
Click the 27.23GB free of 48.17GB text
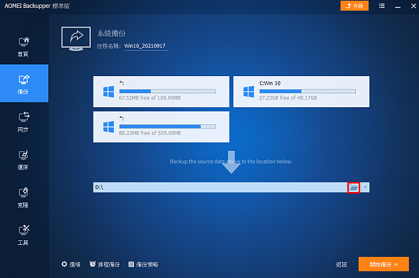[x=288, y=98]
